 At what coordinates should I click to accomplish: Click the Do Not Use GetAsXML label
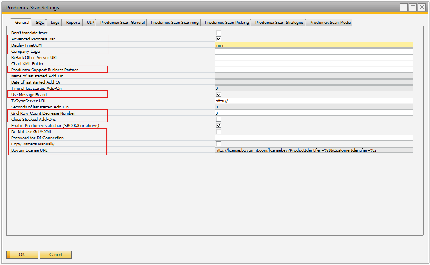31,131
